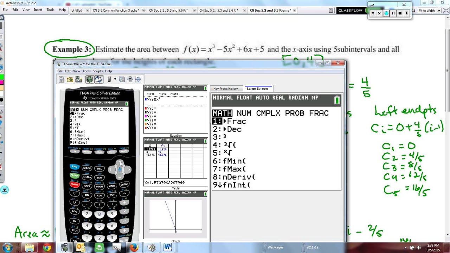Click the vertical resize toolbar icon in TI-SmartView
This screenshot has height=253, width=450.
138,79
